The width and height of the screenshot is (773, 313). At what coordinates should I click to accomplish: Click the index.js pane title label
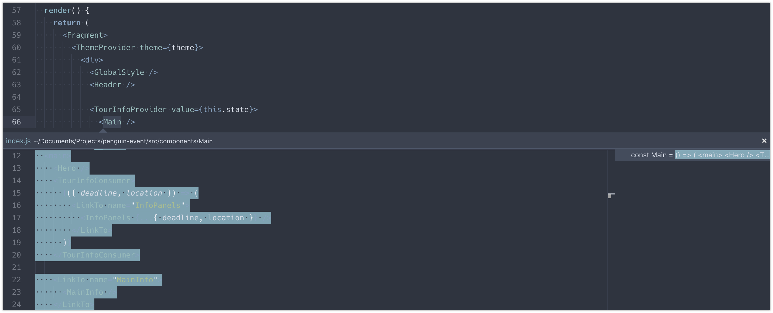(18, 141)
